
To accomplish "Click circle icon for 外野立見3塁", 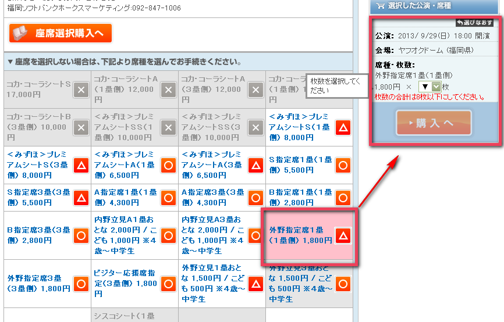I will 343,284.
